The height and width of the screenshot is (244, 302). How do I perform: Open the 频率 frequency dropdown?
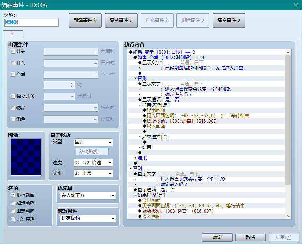click(x=93, y=173)
